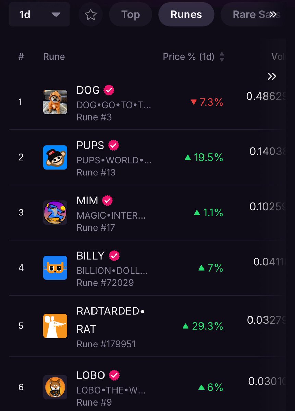Click the BILLY orange cat icon

(x=55, y=267)
